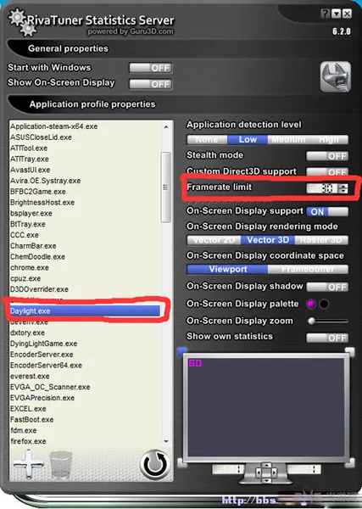Select Raster 3D rendering mode
Viewport: 362px width, 509px height.
(x=321, y=240)
